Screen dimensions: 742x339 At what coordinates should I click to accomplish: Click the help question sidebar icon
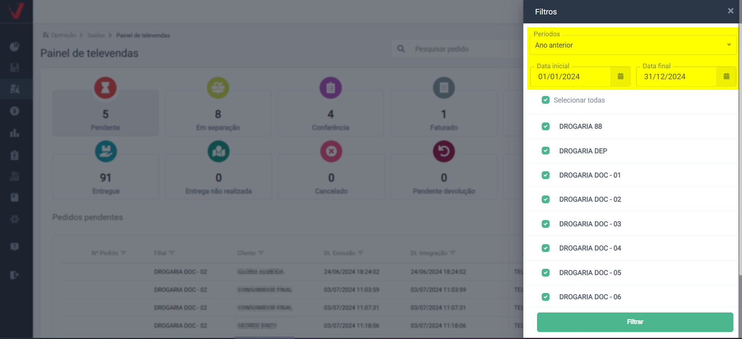tap(14, 247)
